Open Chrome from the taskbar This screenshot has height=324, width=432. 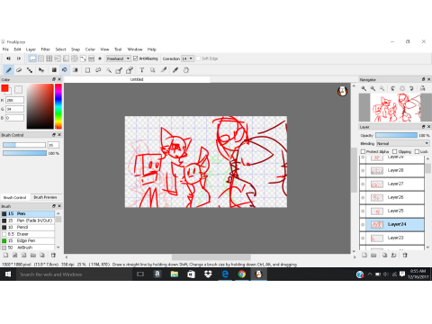click(242, 274)
